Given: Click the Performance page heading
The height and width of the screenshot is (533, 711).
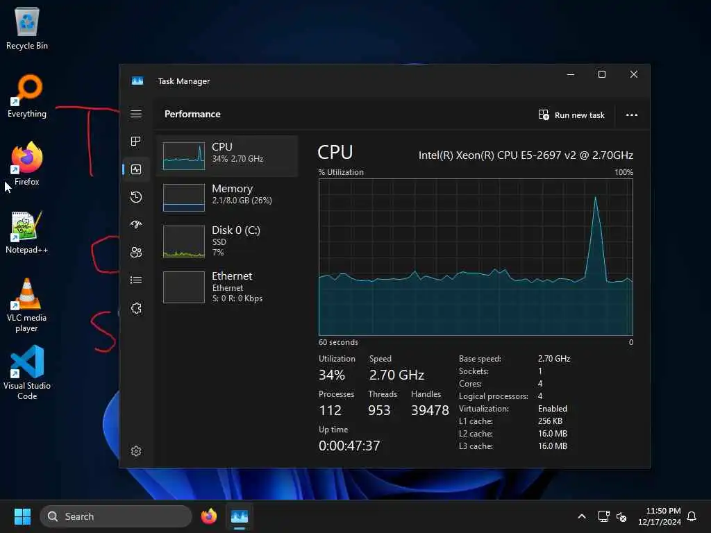Looking at the screenshot, I should pos(192,115).
